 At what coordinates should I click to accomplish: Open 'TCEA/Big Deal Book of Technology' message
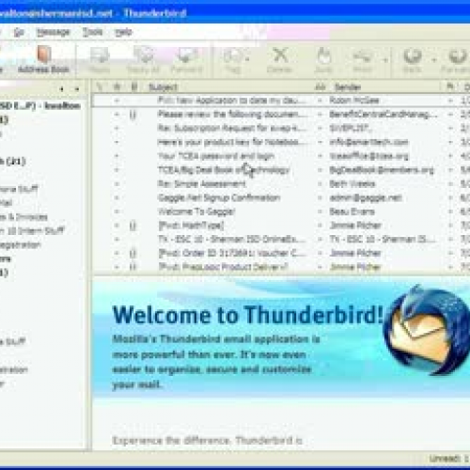pos(224,170)
